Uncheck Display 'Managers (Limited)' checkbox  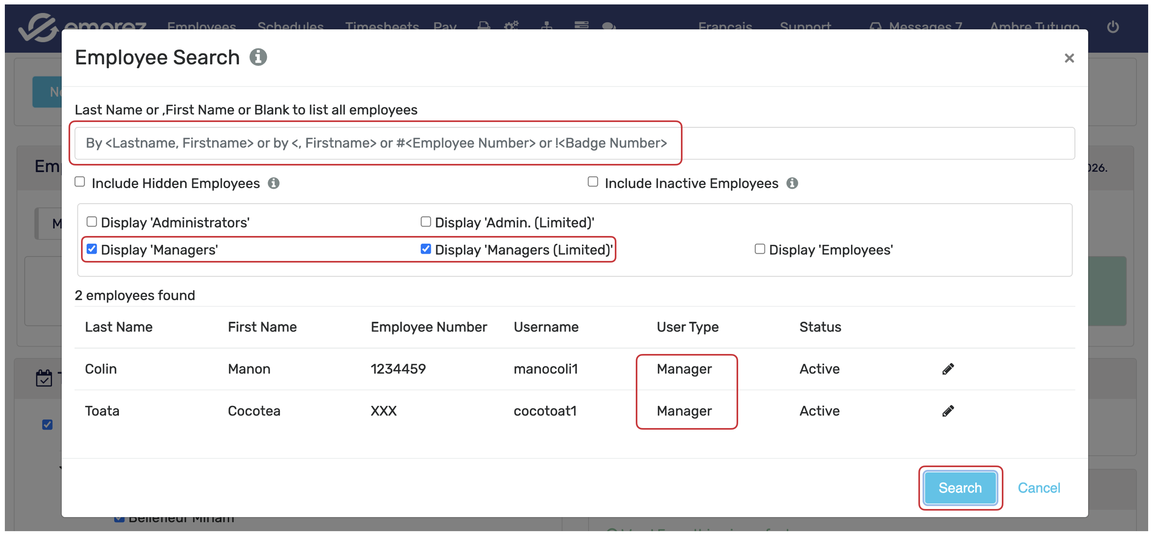point(426,249)
